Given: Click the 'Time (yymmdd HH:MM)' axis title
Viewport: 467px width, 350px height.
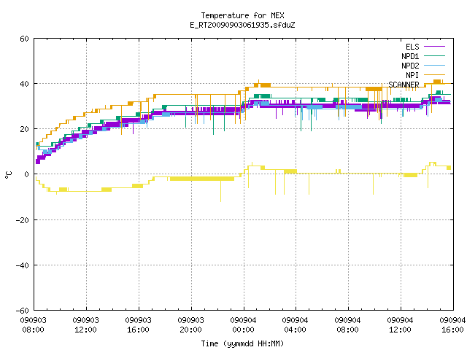Looking at the screenshot, I should point(242,343).
